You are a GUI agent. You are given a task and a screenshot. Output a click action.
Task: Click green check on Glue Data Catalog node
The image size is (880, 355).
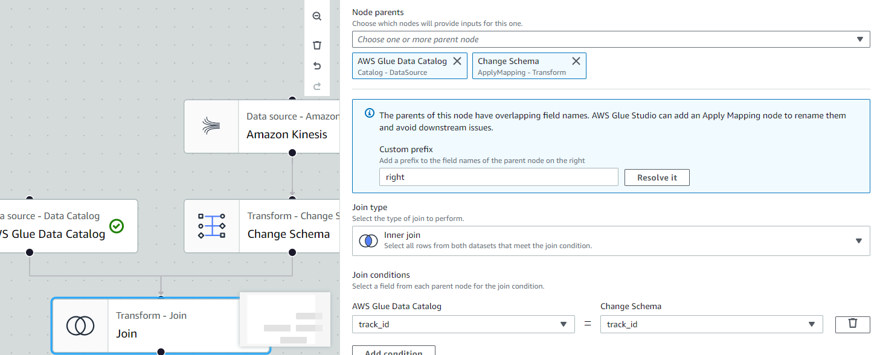tap(117, 226)
